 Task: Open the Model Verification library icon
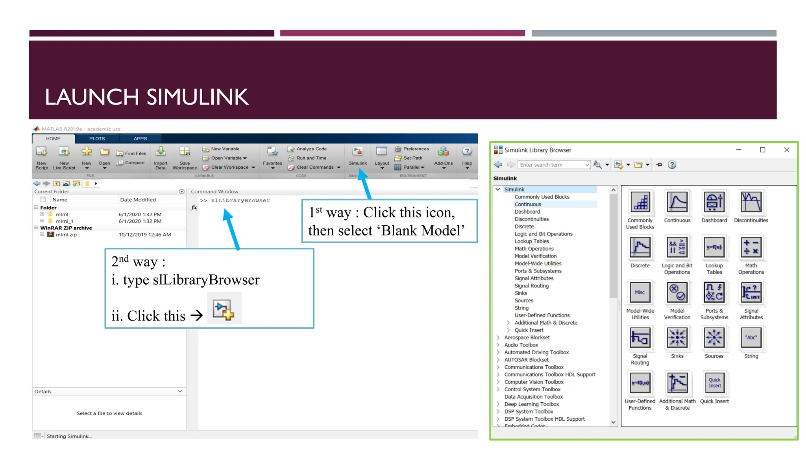click(x=677, y=293)
